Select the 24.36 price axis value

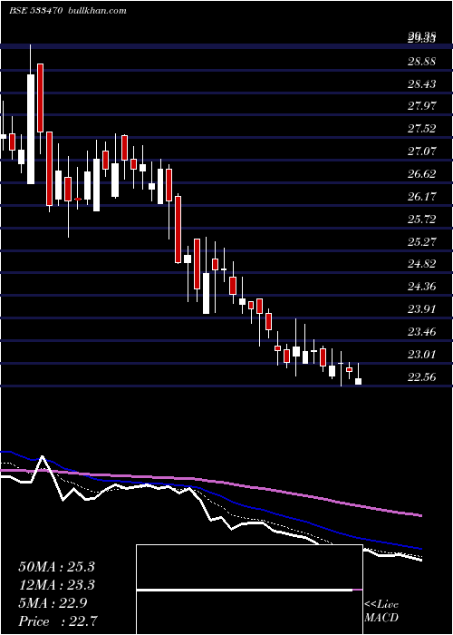click(421, 287)
